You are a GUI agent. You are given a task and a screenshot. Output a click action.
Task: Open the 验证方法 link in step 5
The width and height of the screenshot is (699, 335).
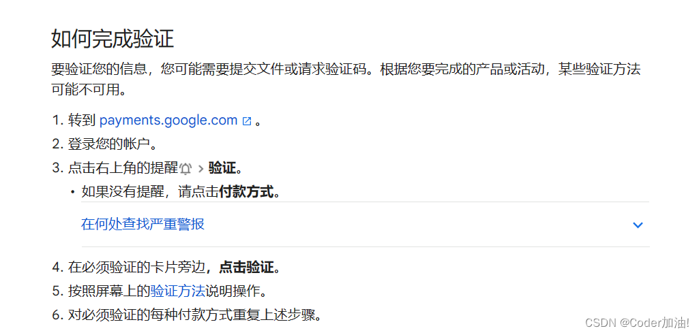pos(177,291)
